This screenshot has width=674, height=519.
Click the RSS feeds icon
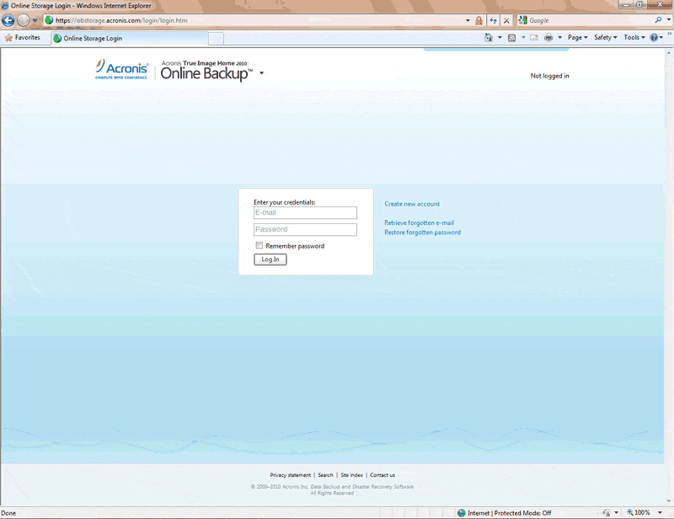[511, 38]
